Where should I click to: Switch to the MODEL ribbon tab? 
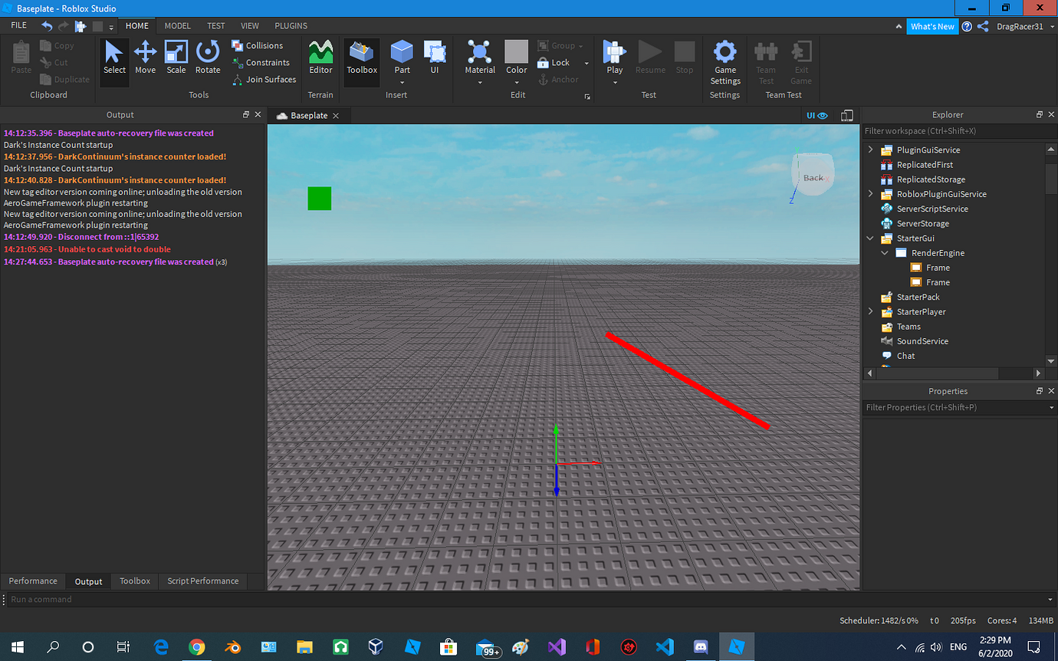(177, 26)
